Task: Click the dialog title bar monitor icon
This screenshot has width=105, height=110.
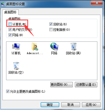Action: point(3,4)
